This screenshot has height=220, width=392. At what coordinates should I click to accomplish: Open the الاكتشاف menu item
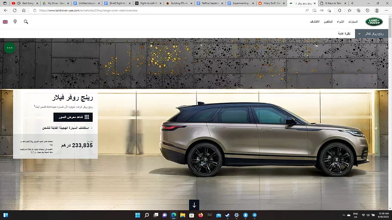[315, 22]
